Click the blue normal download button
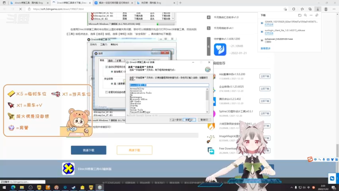339x191 pixels. (89, 150)
